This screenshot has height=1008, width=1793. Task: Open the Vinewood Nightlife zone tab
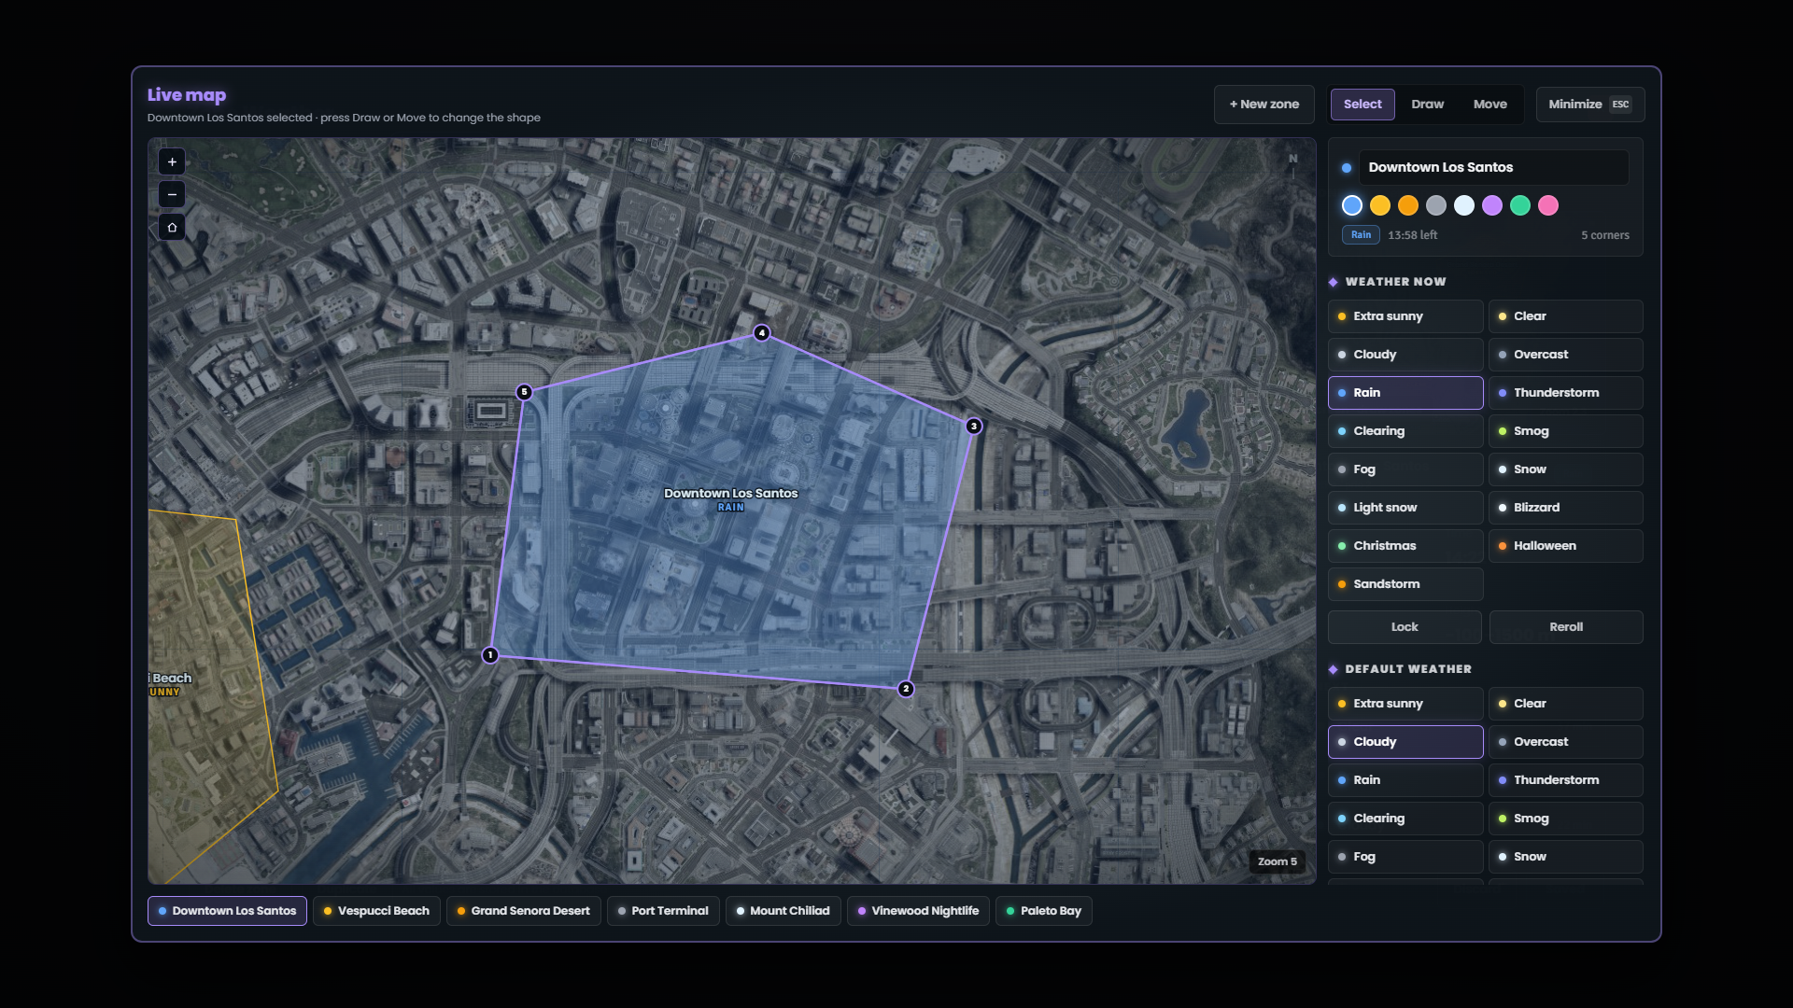point(918,911)
